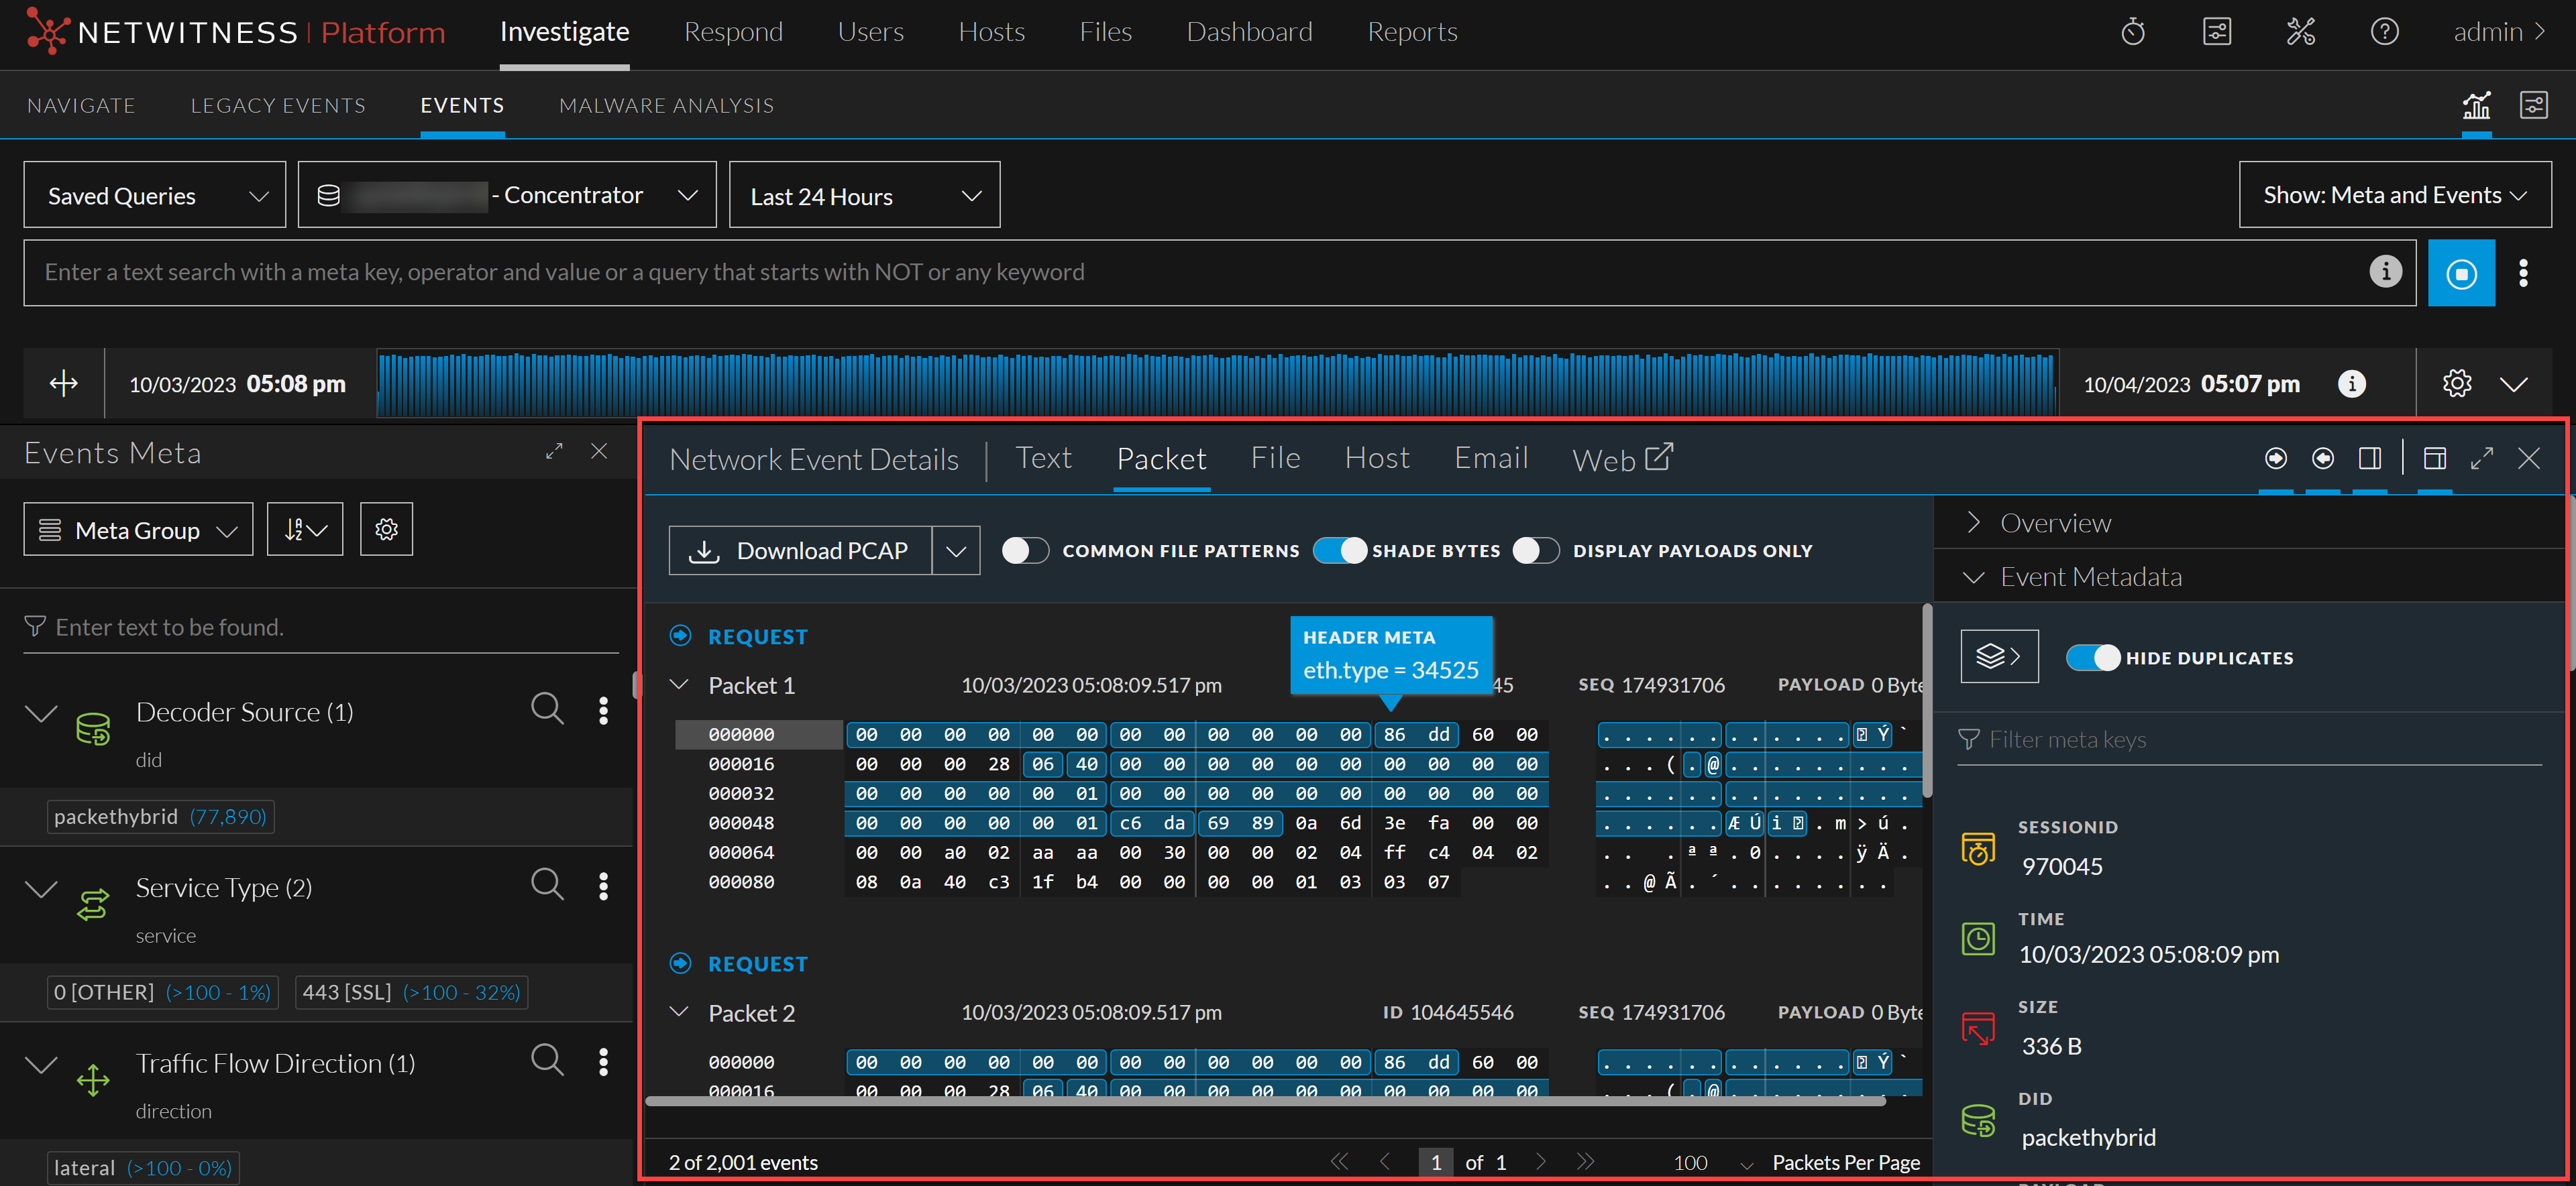Toggle the response direction arrow icon in details header

(x=2323, y=459)
